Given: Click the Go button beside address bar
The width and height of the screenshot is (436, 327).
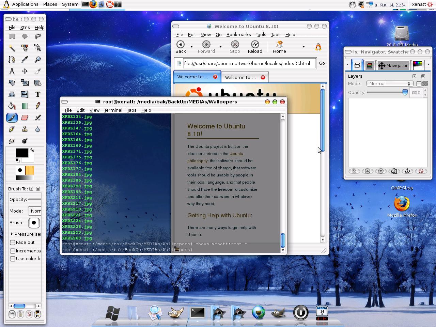Looking at the screenshot, I should [x=322, y=63].
